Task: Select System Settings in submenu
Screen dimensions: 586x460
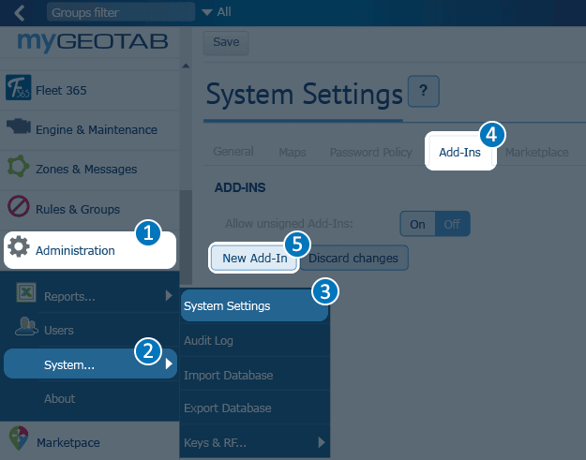Action: tap(254, 305)
